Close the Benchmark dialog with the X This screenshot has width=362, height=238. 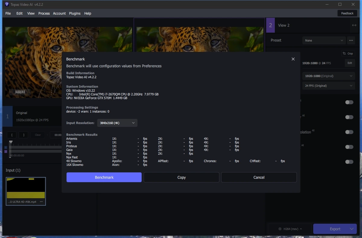pyautogui.click(x=293, y=59)
